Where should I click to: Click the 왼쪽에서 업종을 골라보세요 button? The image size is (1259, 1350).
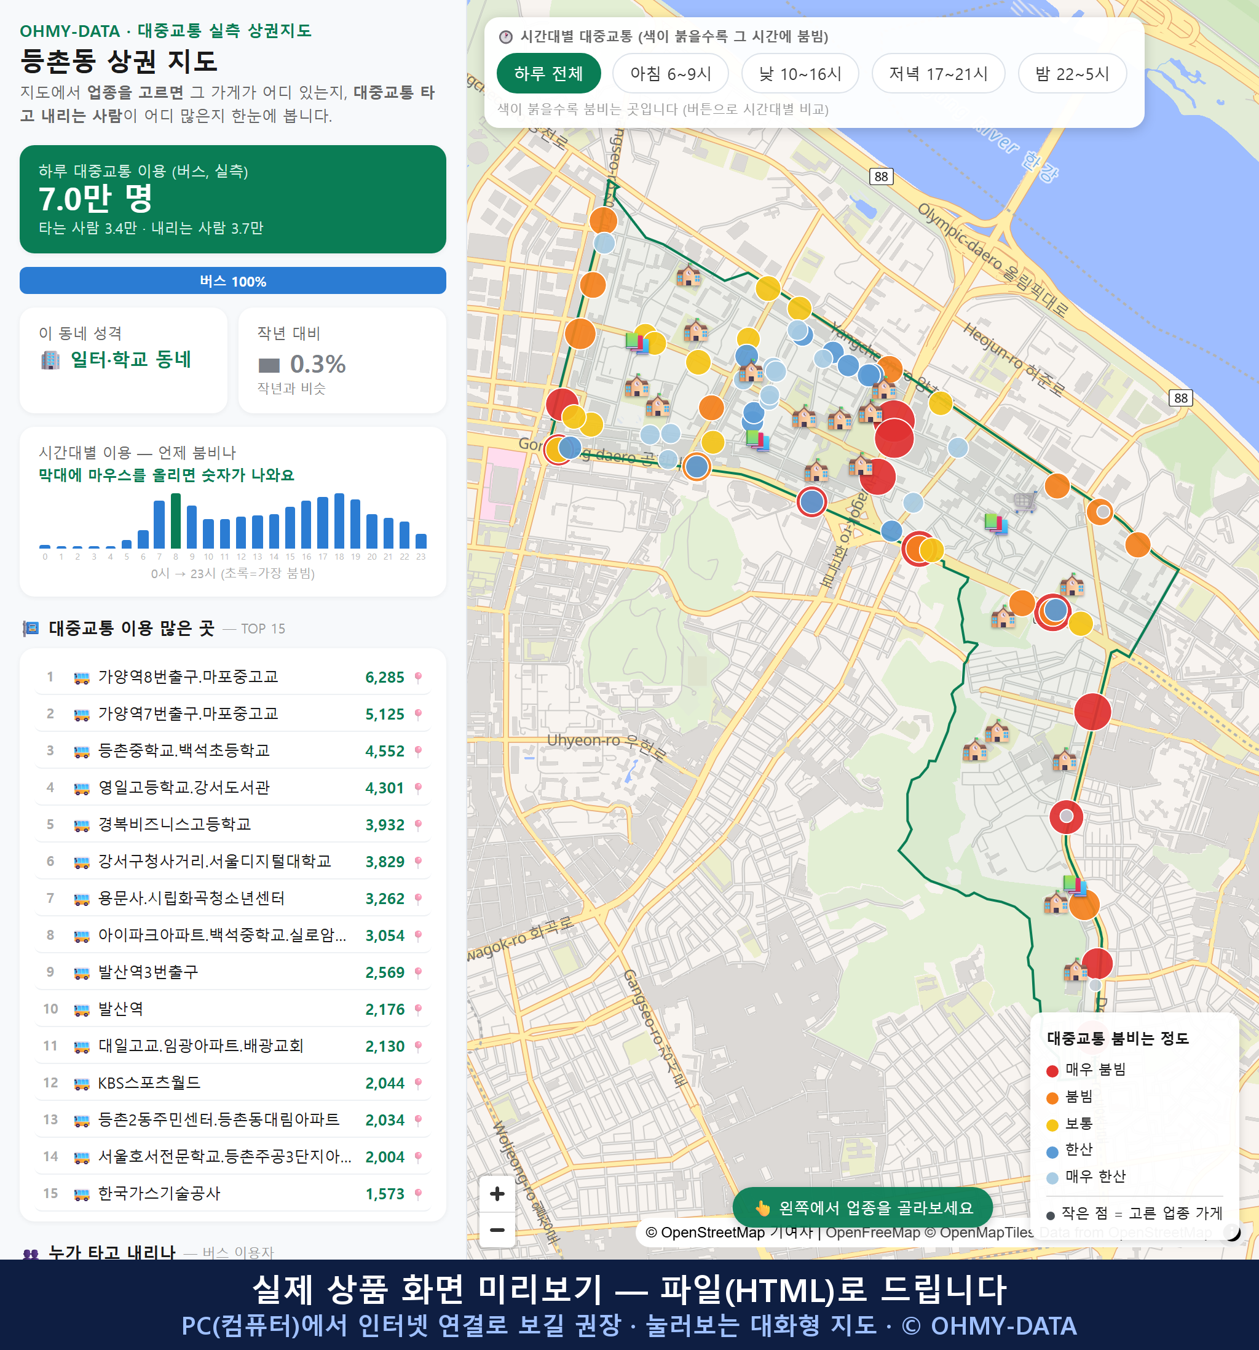(x=862, y=1208)
